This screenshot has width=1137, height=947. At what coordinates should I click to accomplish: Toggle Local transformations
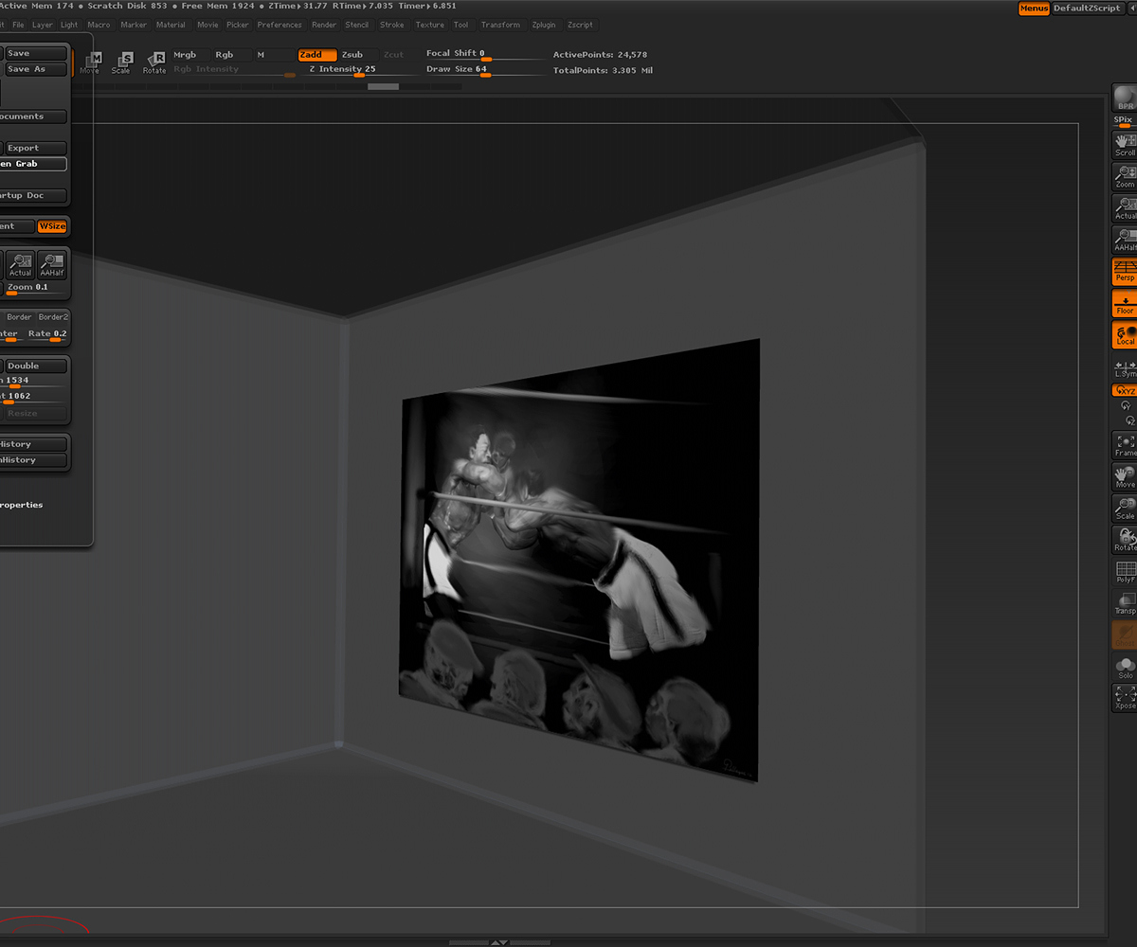[1125, 335]
